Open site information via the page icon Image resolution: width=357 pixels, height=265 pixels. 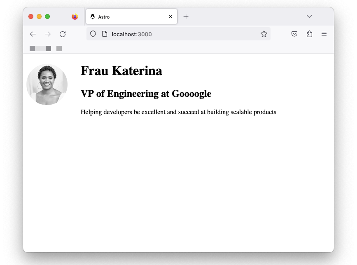point(105,34)
